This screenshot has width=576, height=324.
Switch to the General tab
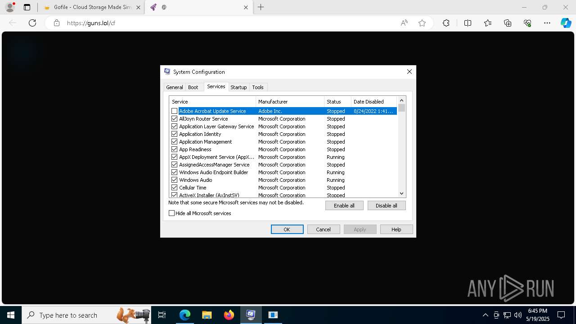click(175, 87)
